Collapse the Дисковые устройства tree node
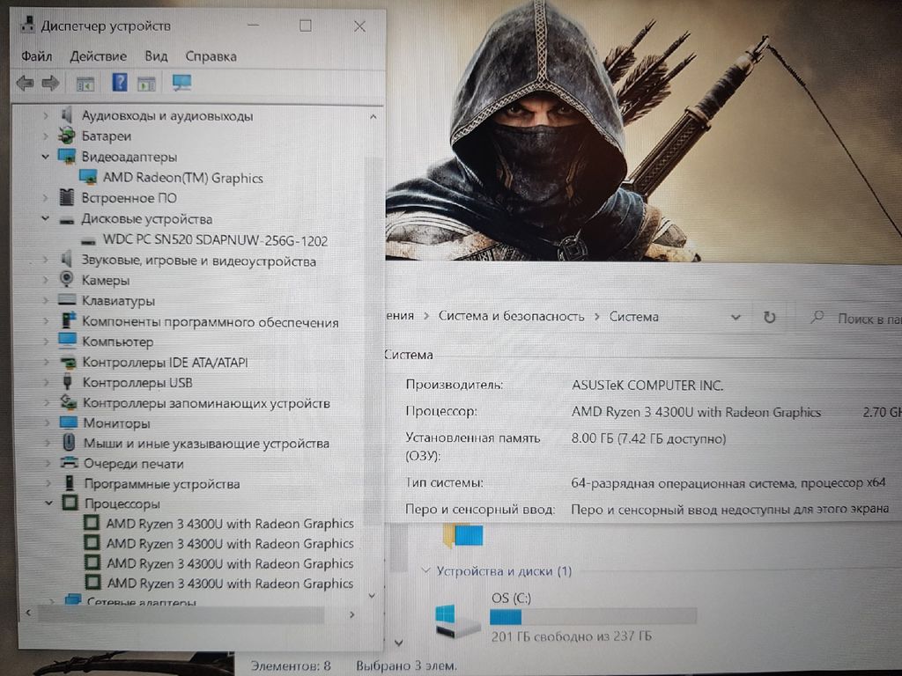The image size is (902, 676). [46, 218]
